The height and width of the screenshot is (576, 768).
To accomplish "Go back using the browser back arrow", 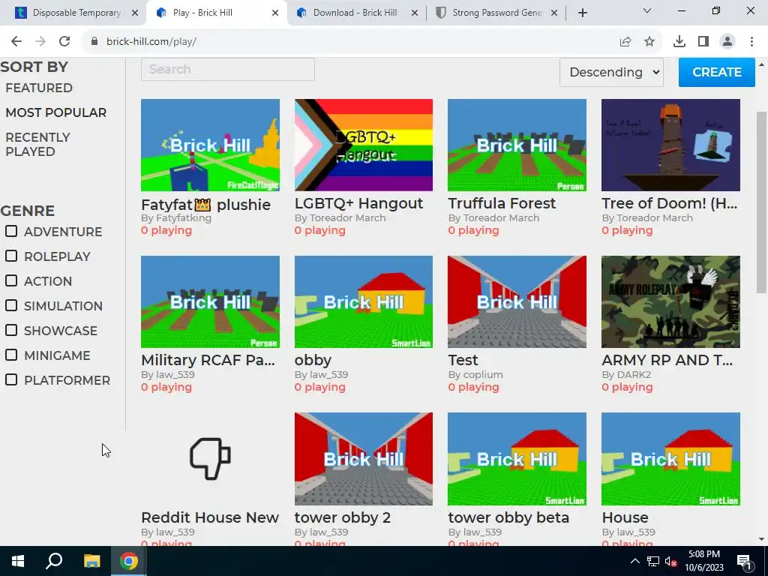I will [x=16, y=42].
